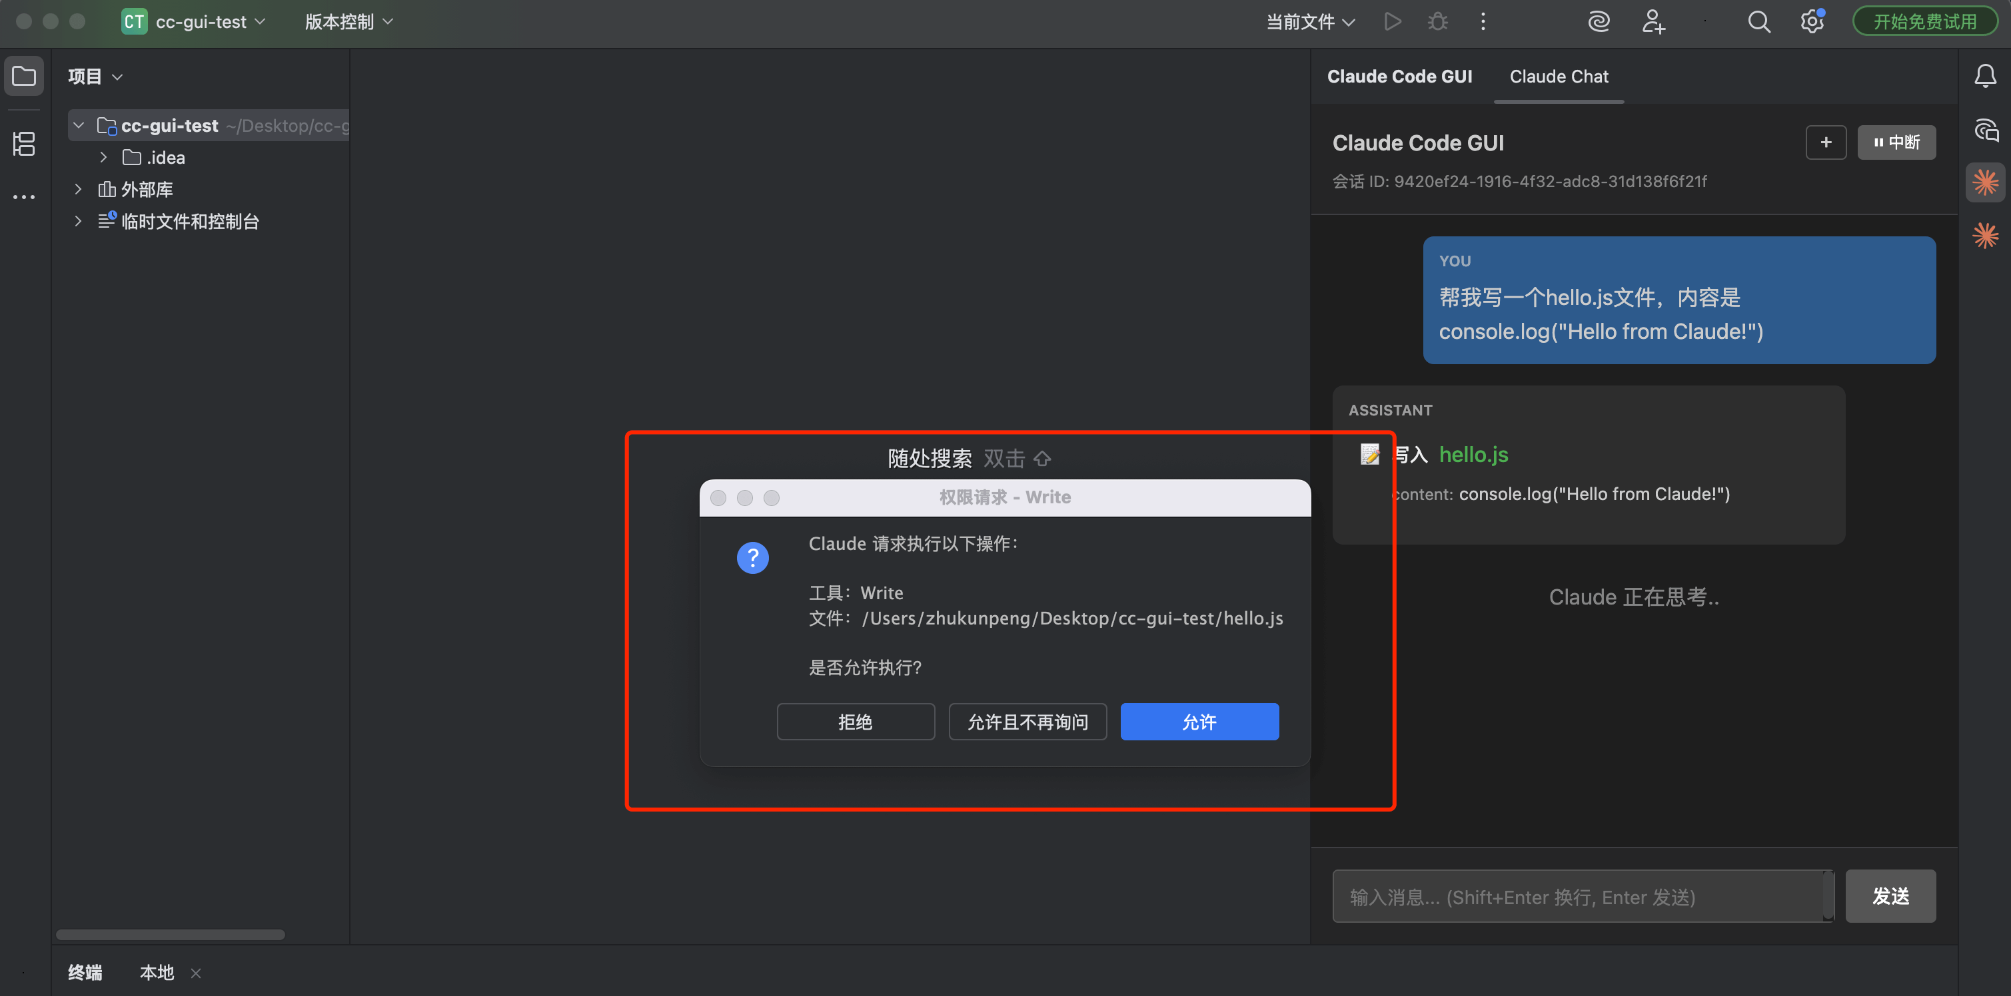
Task: Open the Debug bug icon
Action: point(1438,21)
